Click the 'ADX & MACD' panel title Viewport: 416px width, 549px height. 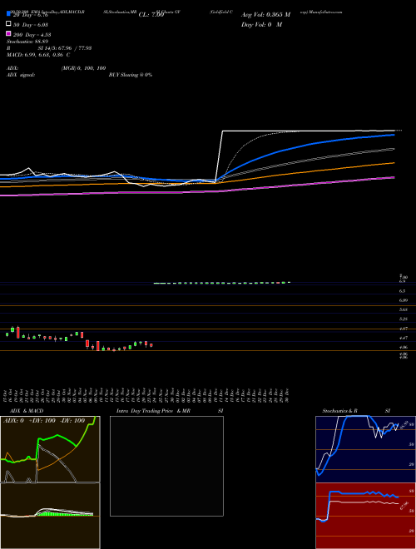click(x=27, y=411)
